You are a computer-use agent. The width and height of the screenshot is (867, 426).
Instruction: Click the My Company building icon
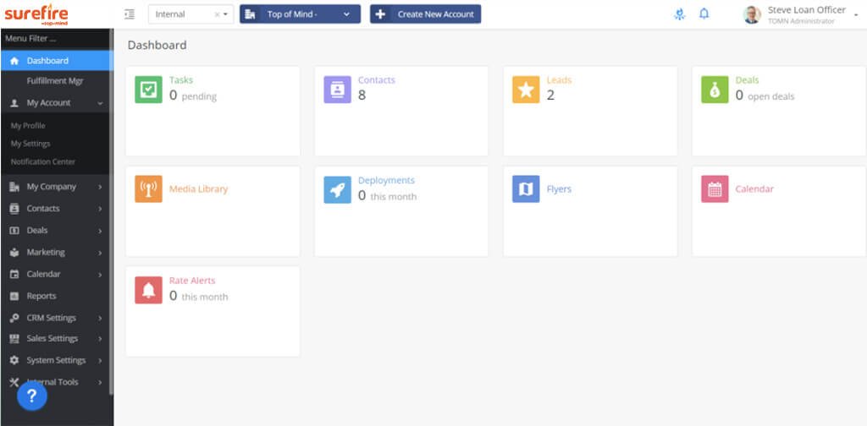tap(15, 187)
